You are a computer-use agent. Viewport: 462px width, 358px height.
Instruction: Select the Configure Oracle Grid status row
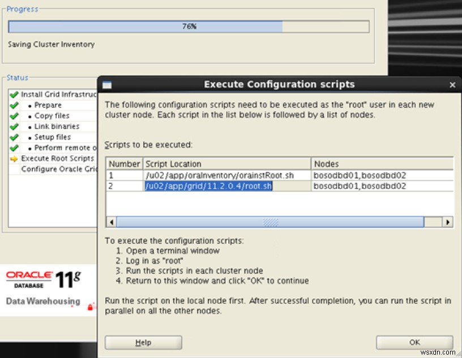coord(53,169)
